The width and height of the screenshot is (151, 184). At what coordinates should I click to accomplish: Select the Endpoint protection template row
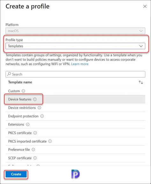(x=75, y=116)
